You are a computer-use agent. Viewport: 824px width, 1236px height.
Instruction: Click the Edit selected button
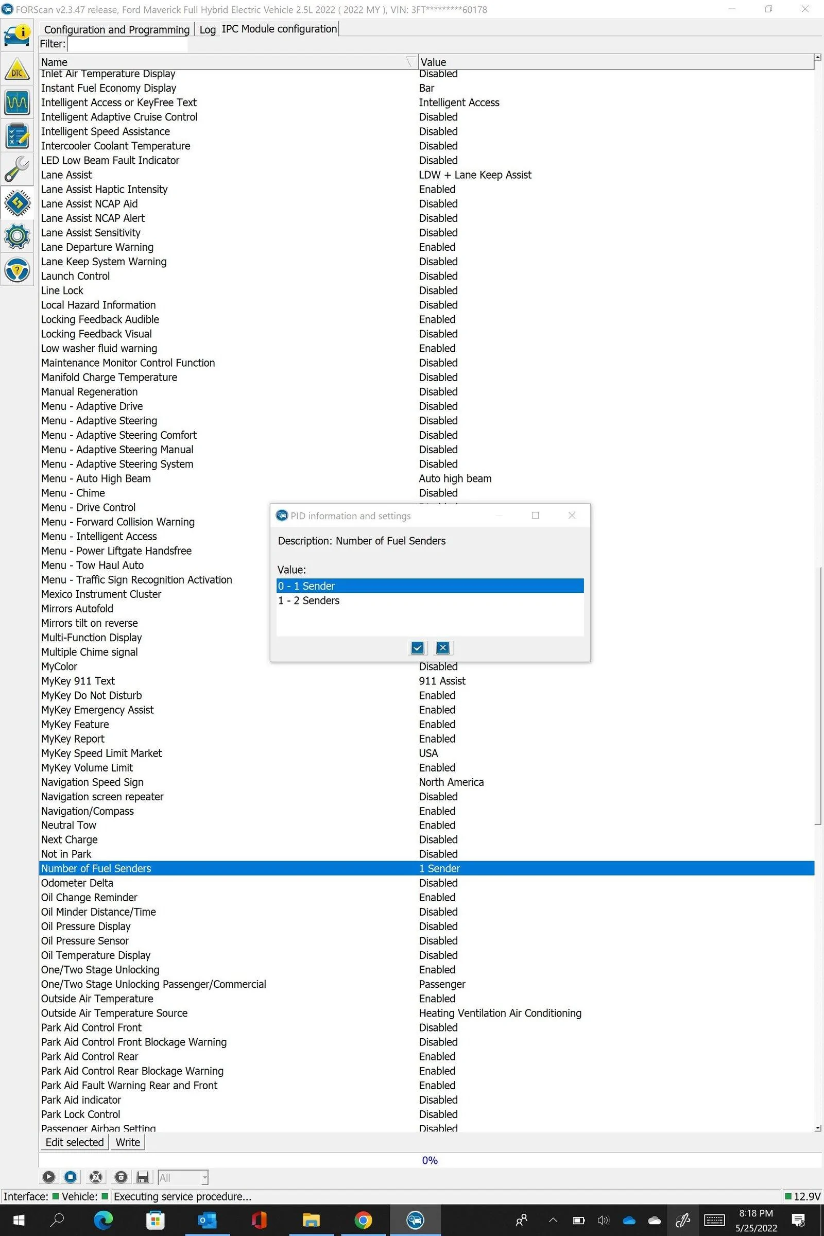(x=74, y=1142)
